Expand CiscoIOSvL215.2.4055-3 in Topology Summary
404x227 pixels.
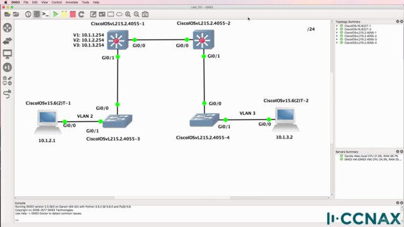(337, 39)
